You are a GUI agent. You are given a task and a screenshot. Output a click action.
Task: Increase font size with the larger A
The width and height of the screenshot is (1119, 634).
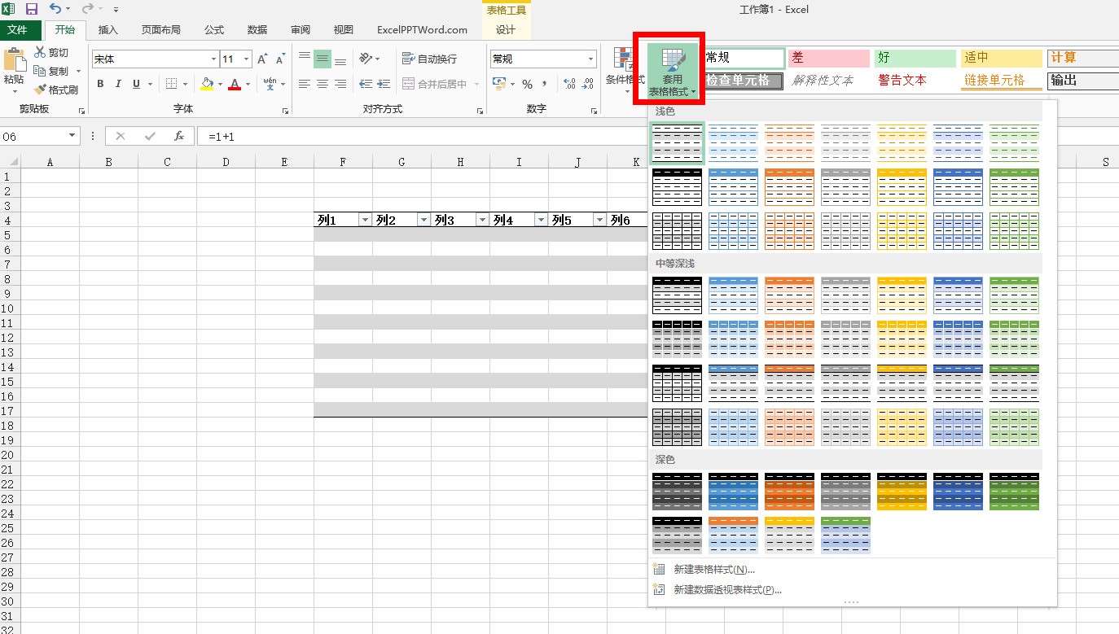pyautogui.click(x=262, y=59)
